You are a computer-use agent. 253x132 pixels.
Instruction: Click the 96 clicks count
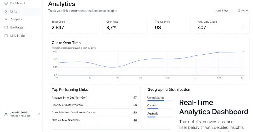135,105
